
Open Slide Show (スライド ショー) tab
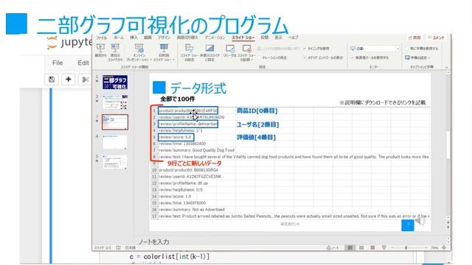[243, 38]
